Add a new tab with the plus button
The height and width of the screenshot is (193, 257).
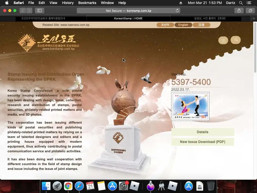pyautogui.click(x=254, y=18)
